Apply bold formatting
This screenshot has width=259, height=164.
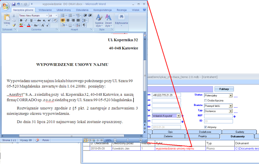click(21, 21)
